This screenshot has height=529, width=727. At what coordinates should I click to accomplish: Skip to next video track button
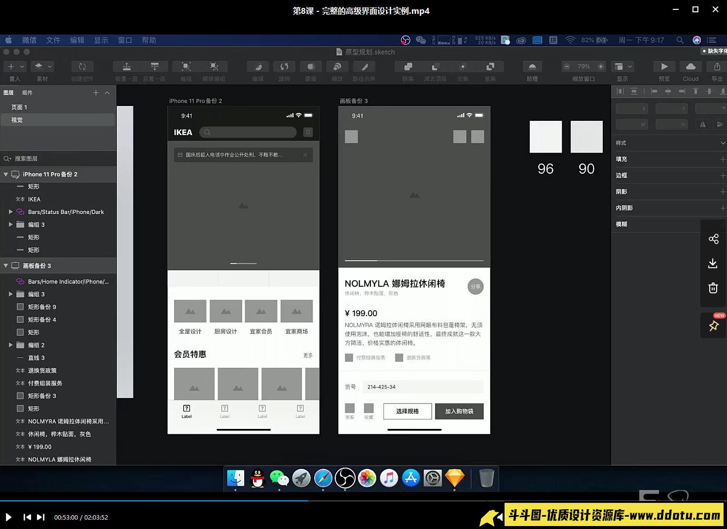click(40, 517)
